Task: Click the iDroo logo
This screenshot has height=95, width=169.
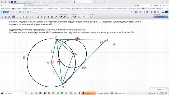Action: coord(5,12)
